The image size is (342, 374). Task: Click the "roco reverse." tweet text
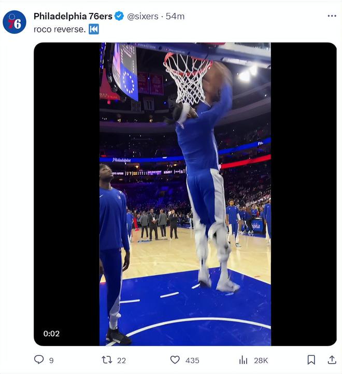[60, 29]
